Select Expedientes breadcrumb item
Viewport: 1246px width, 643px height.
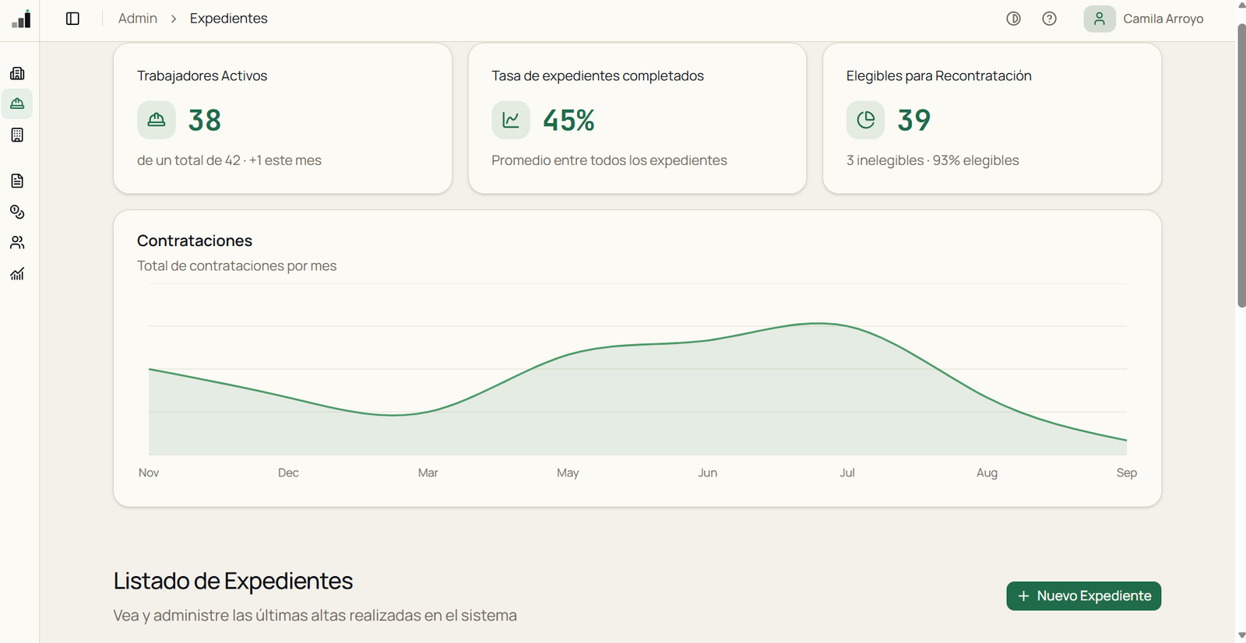pyautogui.click(x=228, y=19)
